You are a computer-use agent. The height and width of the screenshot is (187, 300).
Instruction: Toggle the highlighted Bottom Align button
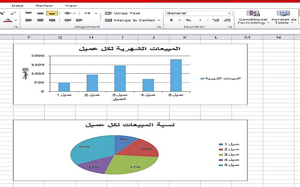(x=52, y=13)
